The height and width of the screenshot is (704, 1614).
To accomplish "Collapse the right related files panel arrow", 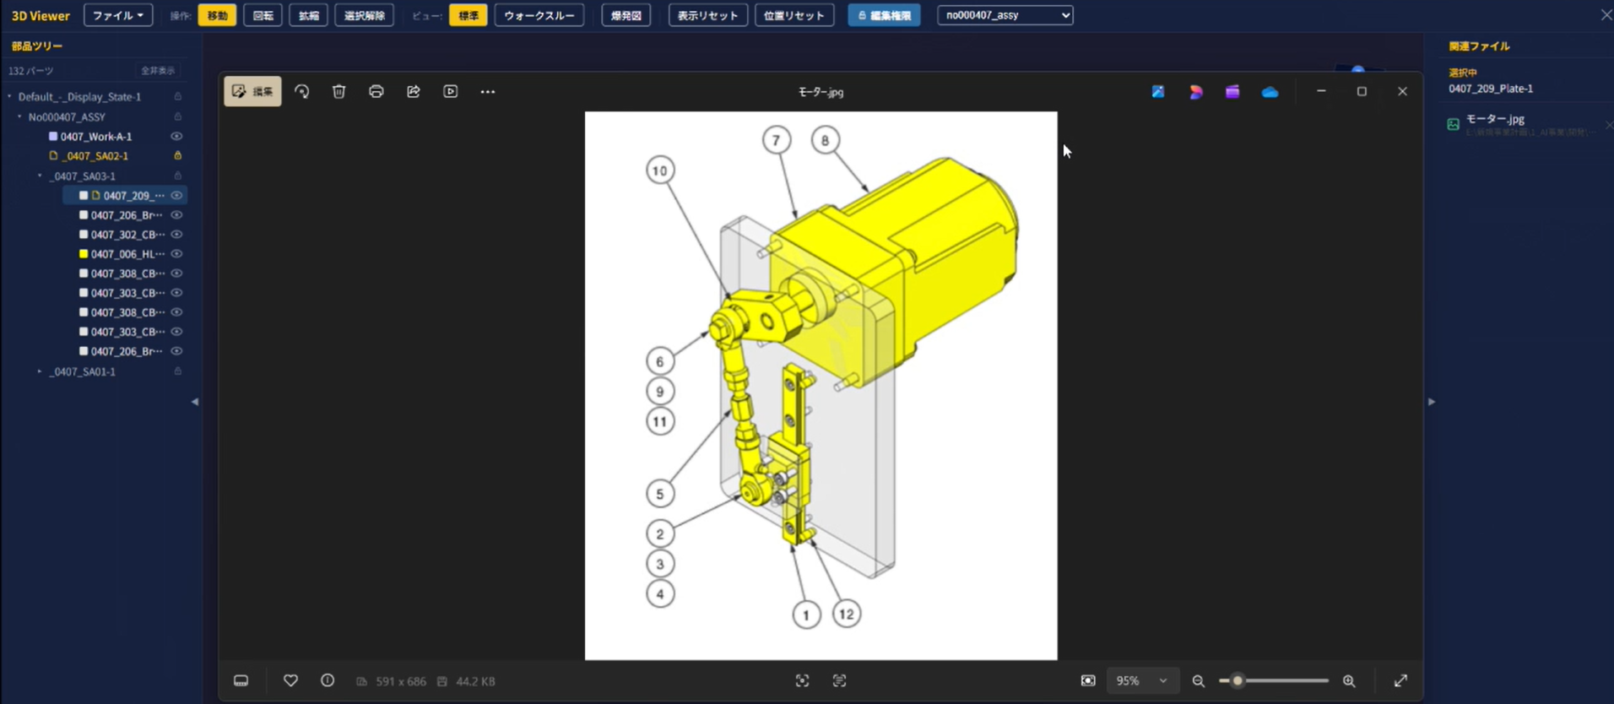I will click(x=1431, y=402).
